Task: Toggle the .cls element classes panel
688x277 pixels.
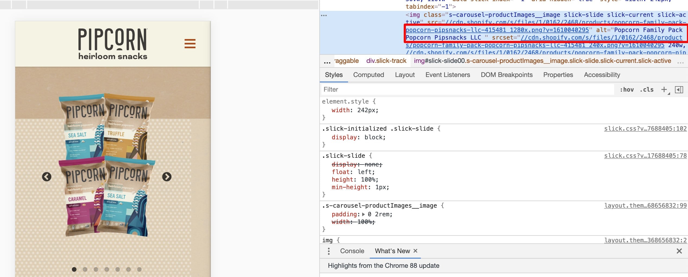Action: (646, 89)
